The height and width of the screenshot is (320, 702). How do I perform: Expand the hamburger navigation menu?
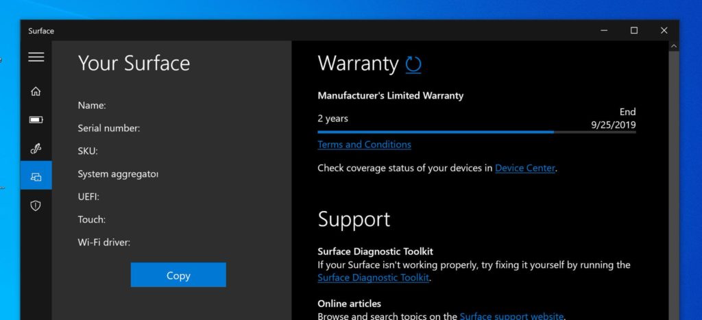36,58
